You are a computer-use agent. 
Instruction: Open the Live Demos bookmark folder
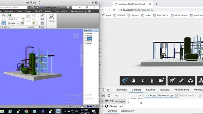tap(161, 15)
